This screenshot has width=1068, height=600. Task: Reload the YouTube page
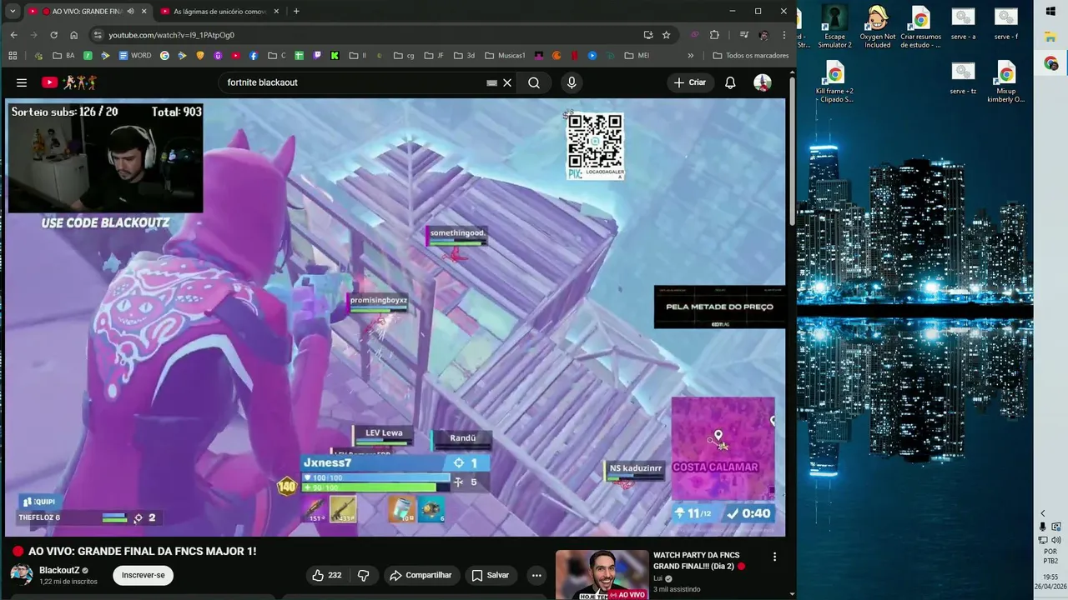[x=53, y=35]
